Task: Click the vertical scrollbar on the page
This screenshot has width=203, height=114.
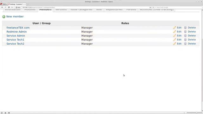Action: coord(202,60)
